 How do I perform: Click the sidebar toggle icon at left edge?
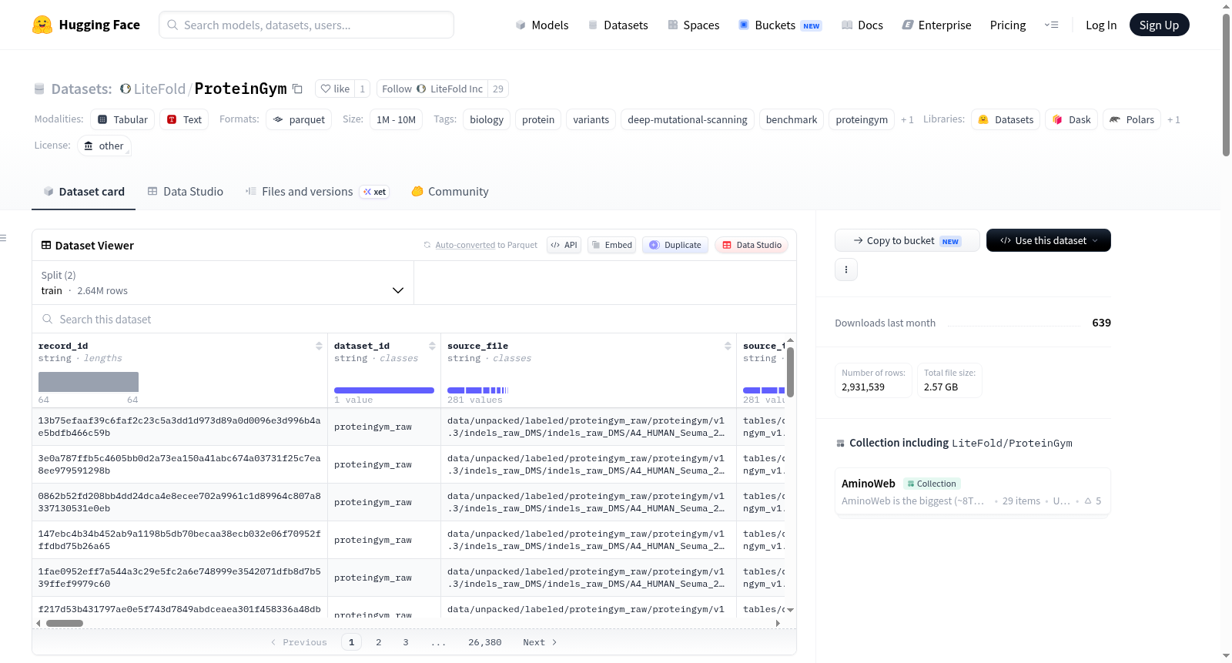tap(3, 238)
